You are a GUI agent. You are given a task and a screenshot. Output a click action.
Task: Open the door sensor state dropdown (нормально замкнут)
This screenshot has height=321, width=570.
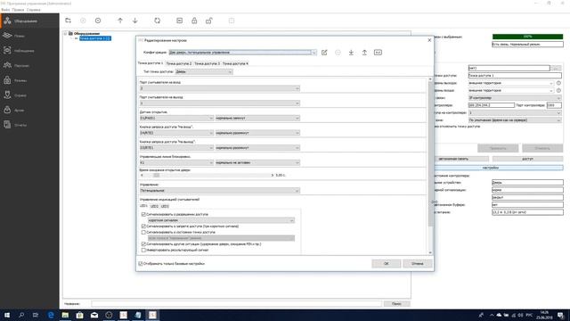tap(257, 118)
